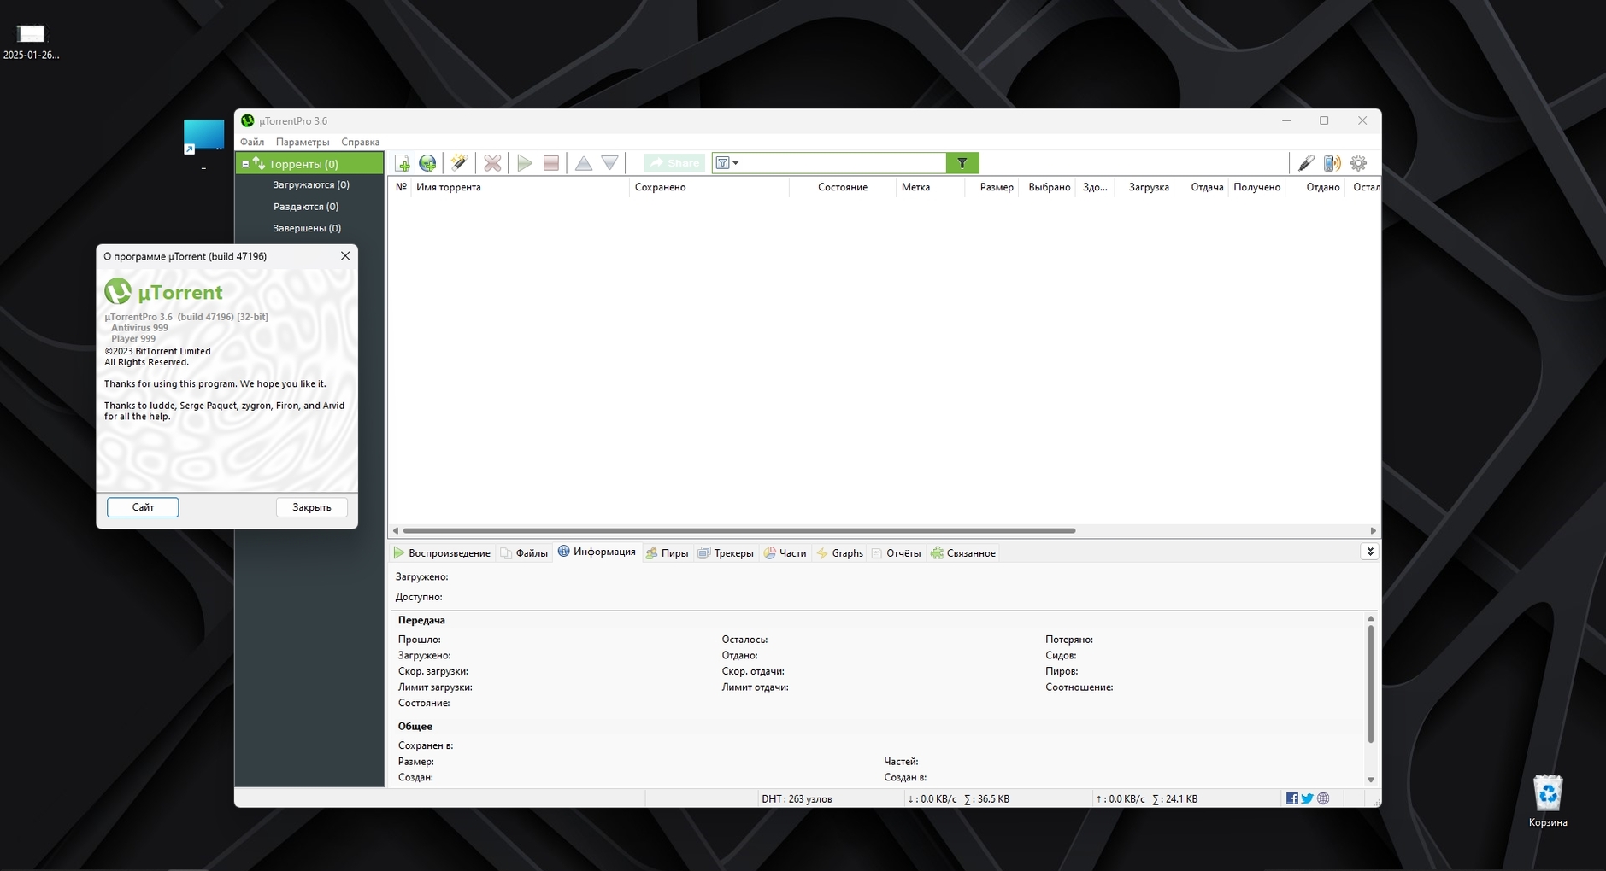Click Сайт button in About dialog
The width and height of the screenshot is (1606, 871).
click(x=143, y=507)
